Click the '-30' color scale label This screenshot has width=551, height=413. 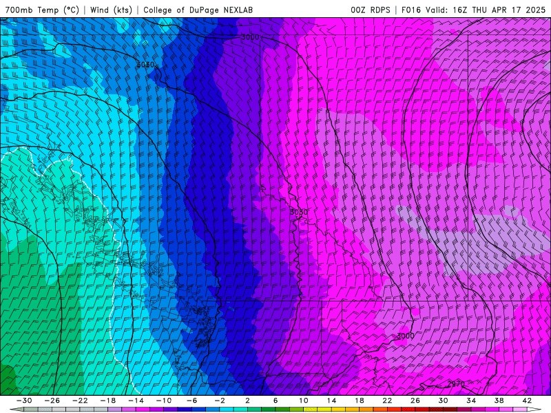[x=24, y=401]
